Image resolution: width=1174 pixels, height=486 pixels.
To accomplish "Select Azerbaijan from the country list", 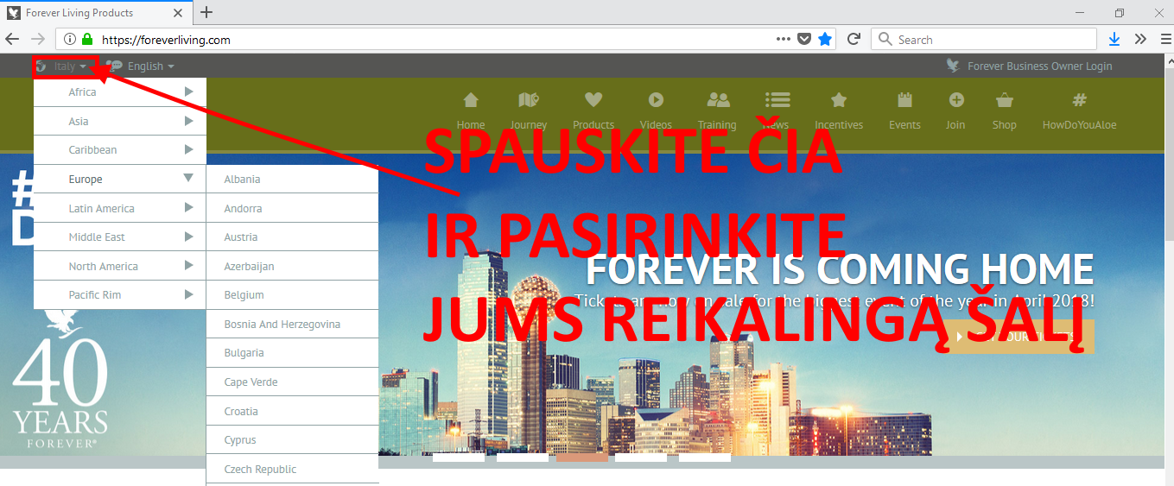I will click(293, 266).
